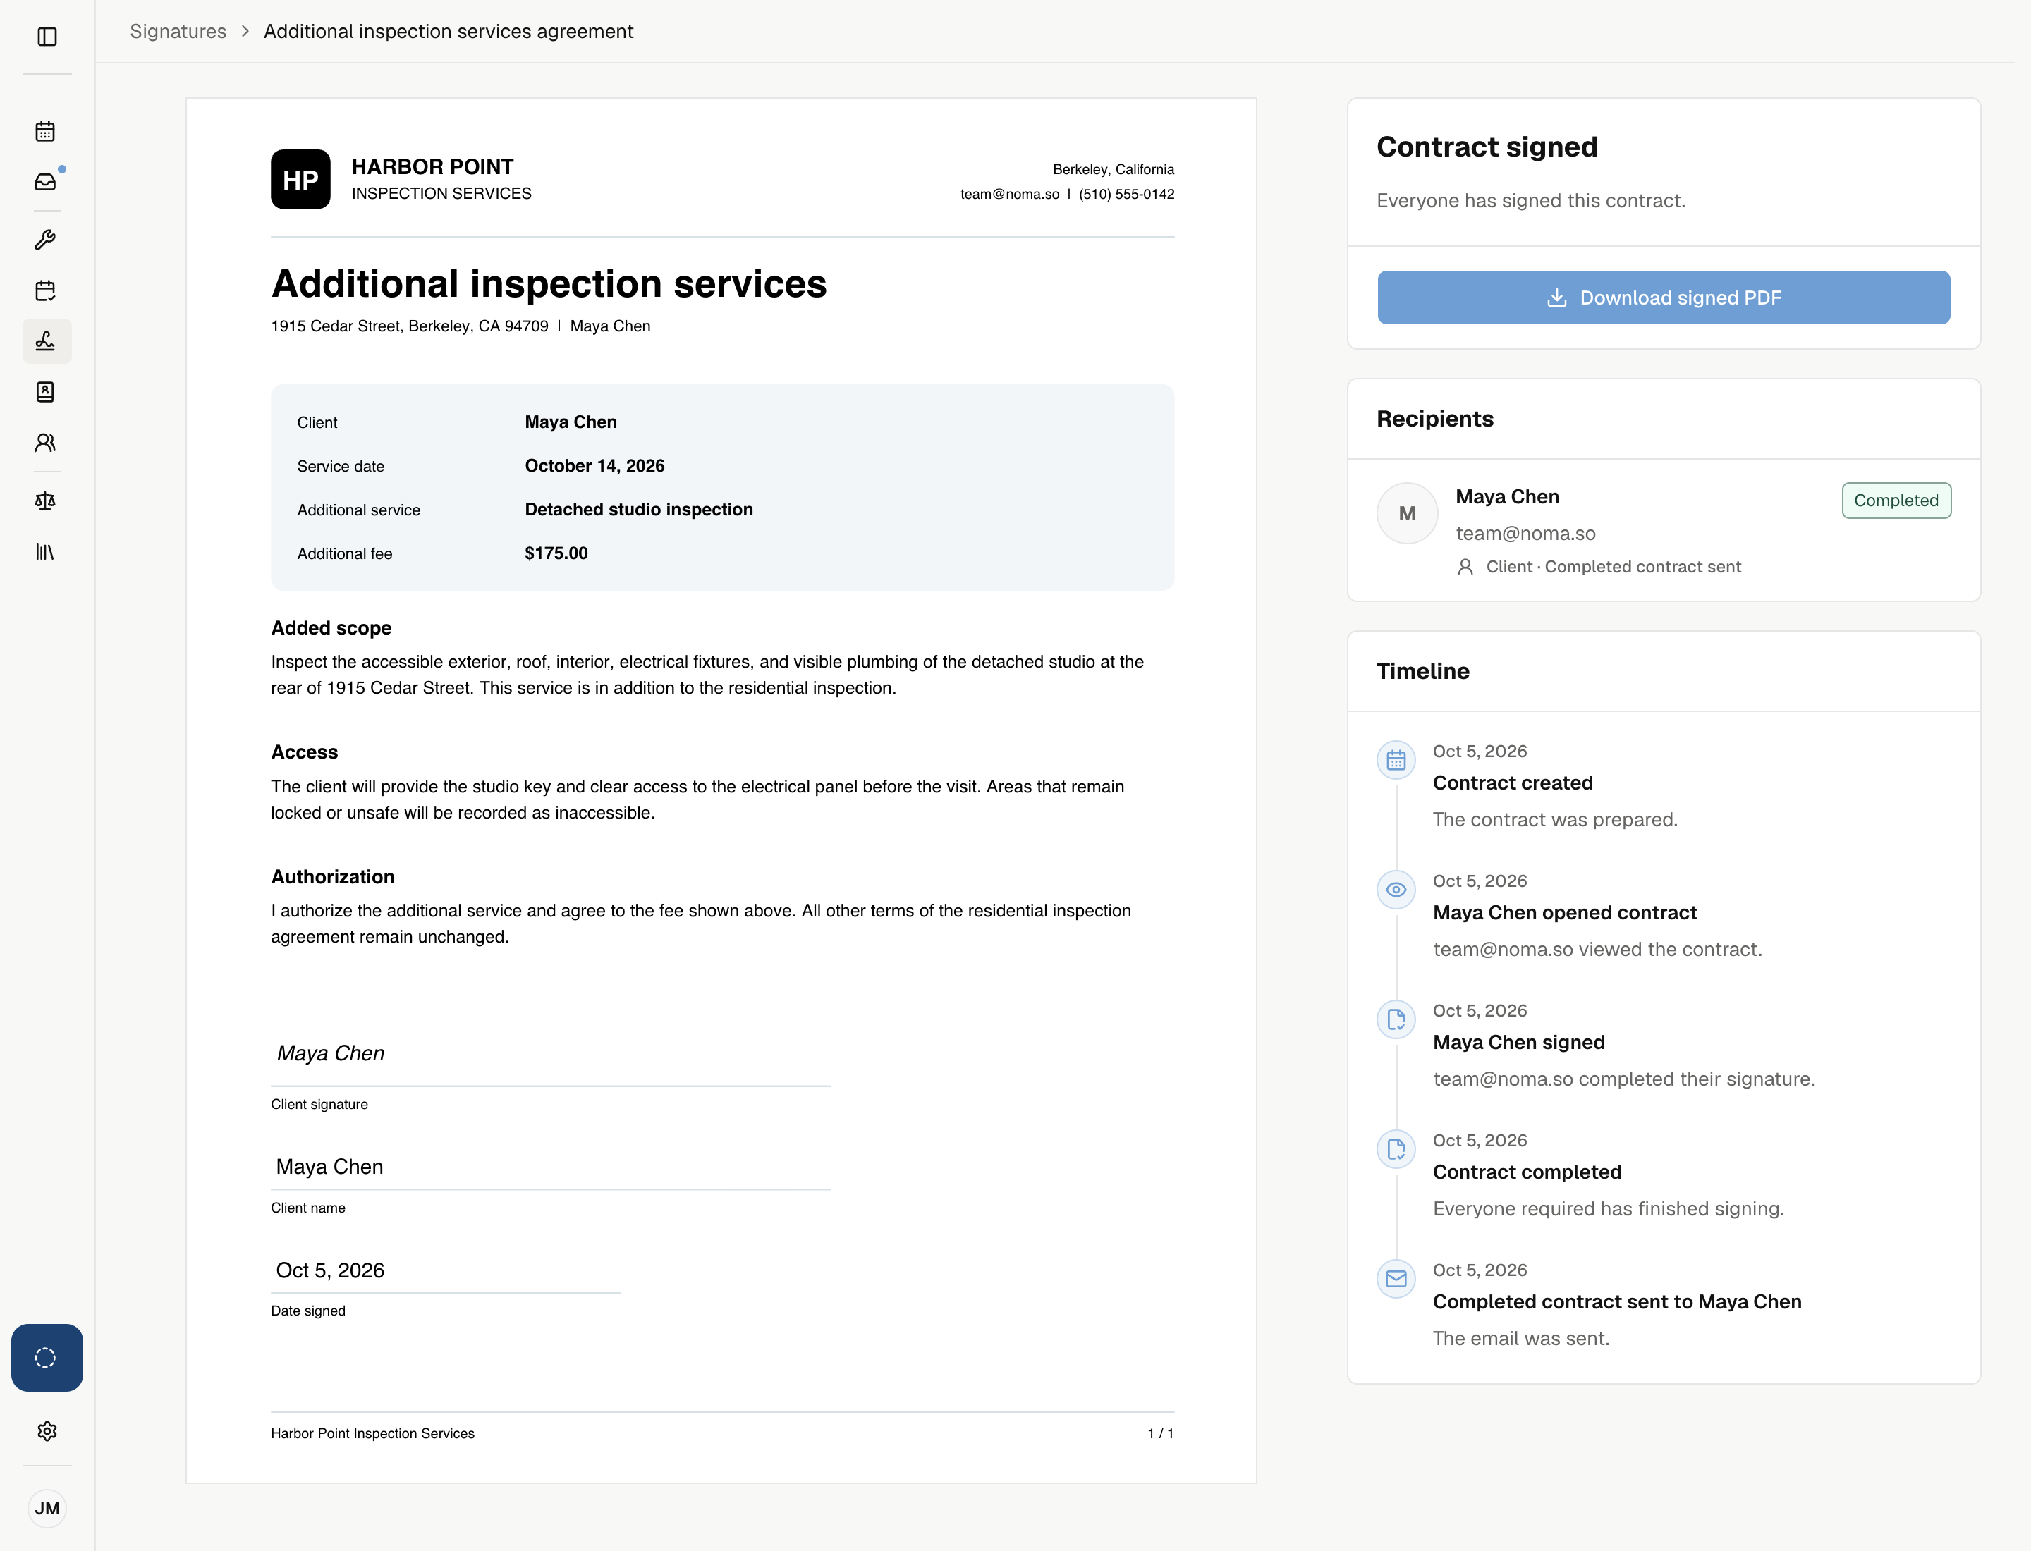Image resolution: width=2031 pixels, height=1551 pixels.
Task: Toggle the sidebar panel icon
Action: pos(47,37)
